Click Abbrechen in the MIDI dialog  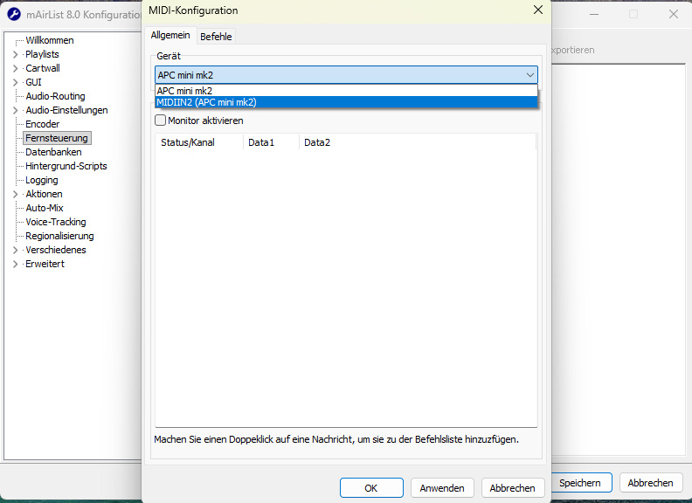[x=512, y=488]
